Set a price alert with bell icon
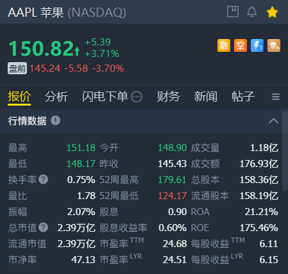Image resolution: width=288 pixels, height=274 pixels. pyautogui.click(x=252, y=12)
